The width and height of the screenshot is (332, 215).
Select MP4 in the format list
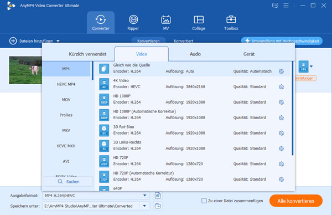[66, 69]
